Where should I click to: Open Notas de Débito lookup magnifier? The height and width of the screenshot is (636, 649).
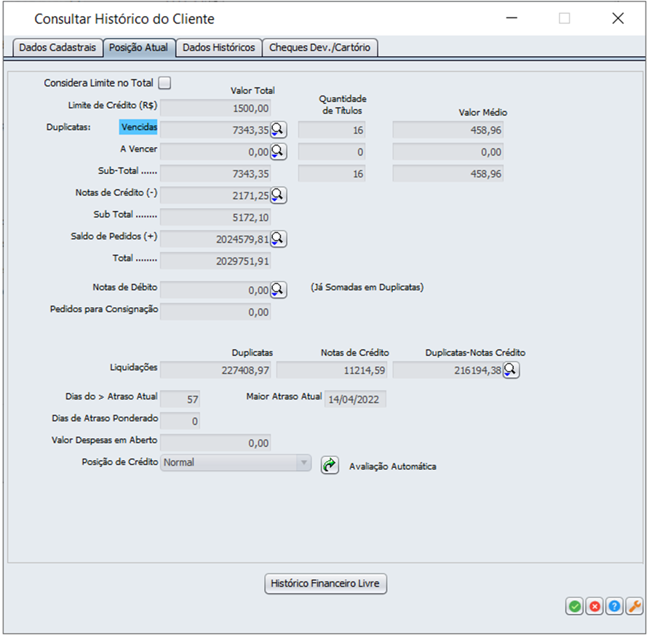(279, 290)
